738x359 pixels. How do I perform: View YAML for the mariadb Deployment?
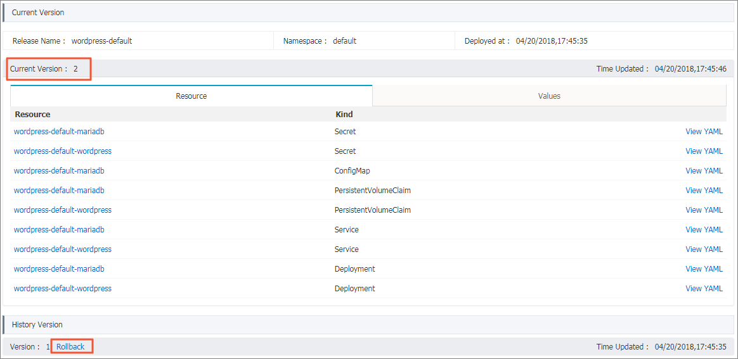[x=704, y=269]
